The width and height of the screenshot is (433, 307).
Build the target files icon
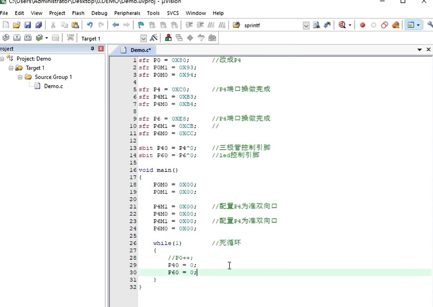(17, 38)
